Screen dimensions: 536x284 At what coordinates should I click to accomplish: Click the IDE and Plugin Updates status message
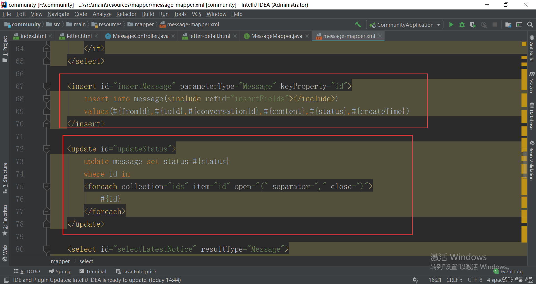(97, 280)
